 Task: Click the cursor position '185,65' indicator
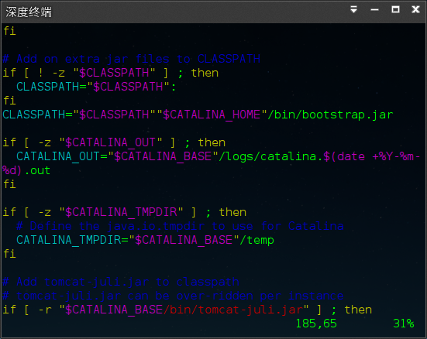(316, 324)
